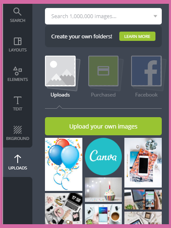
Task: Open the Layouts sidebar panel
Action: (x=18, y=45)
